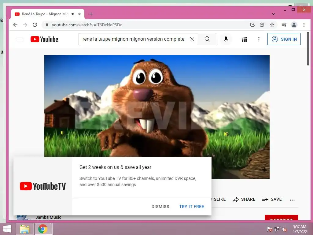Search with your voice microphone
The height and width of the screenshot is (235, 313).
226,39
